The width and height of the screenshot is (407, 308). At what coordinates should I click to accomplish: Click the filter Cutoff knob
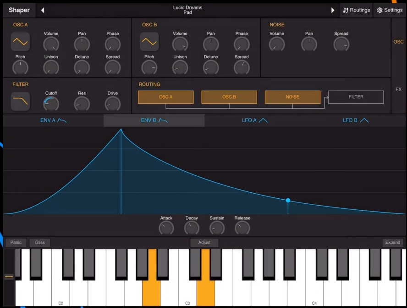[x=51, y=104]
